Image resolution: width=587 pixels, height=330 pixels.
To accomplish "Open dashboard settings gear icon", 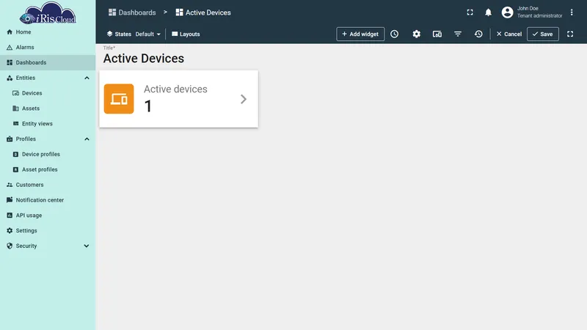I will tap(416, 34).
